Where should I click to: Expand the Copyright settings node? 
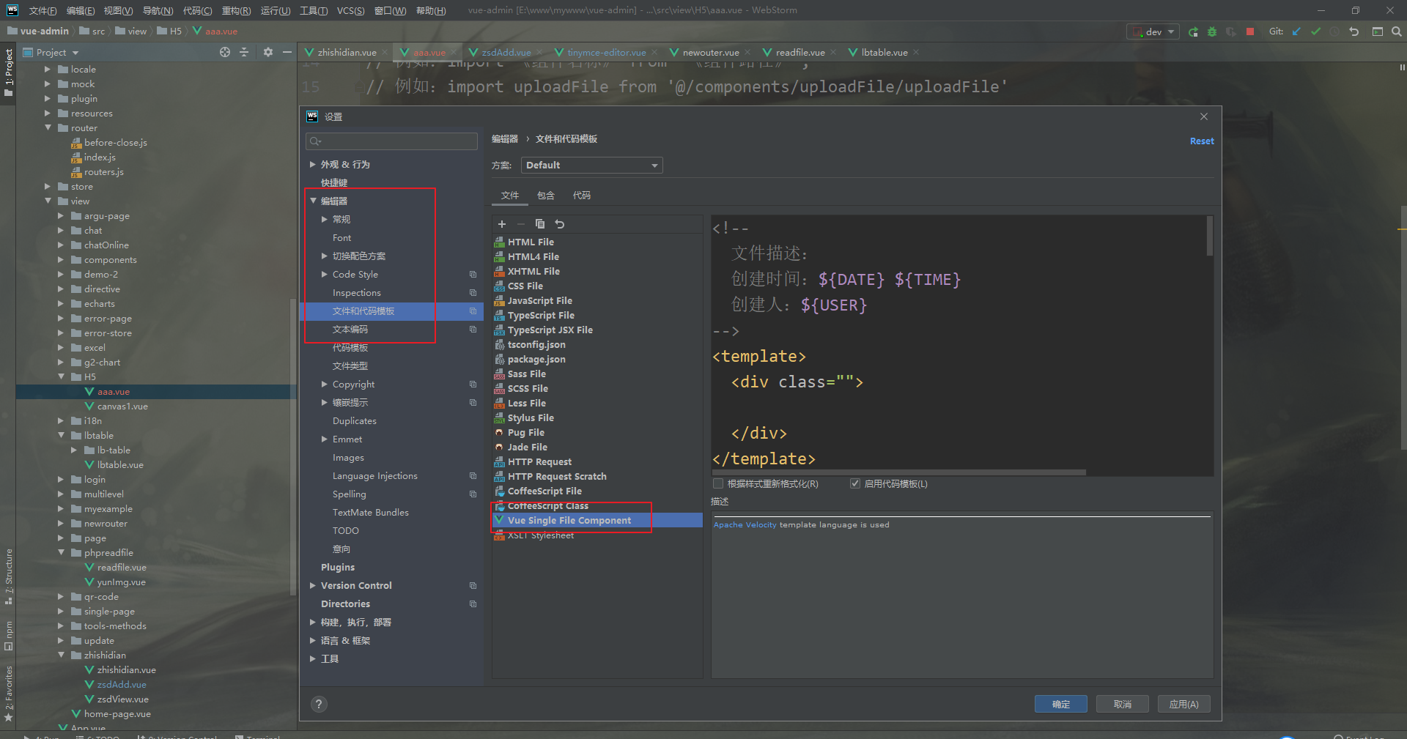pos(325,384)
